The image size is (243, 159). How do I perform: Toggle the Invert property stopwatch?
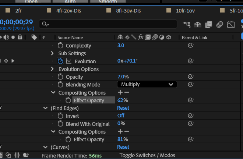pyautogui.click(x=61, y=116)
